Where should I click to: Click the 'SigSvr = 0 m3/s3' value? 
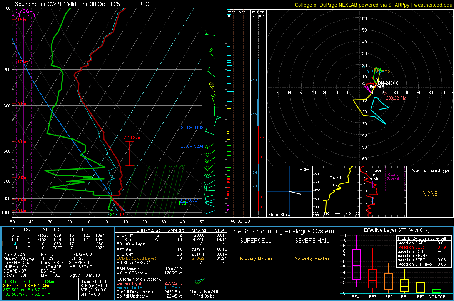click(x=85, y=276)
